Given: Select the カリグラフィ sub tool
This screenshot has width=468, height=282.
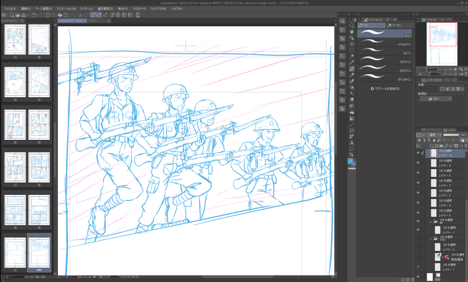Looking at the screenshot, I should coord(384,68).
